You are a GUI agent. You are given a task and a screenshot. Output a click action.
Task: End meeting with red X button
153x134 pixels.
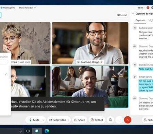(x=128, y=120)
